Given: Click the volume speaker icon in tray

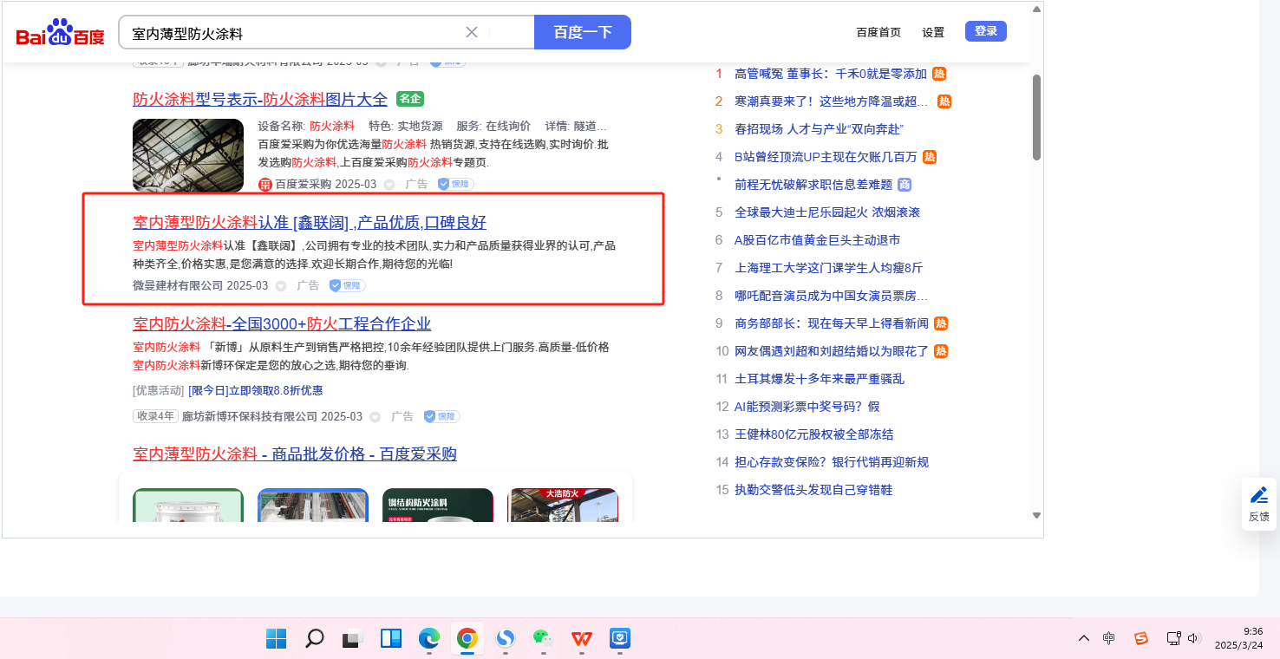Looking at the screenshot, I should pos(1194,639).
